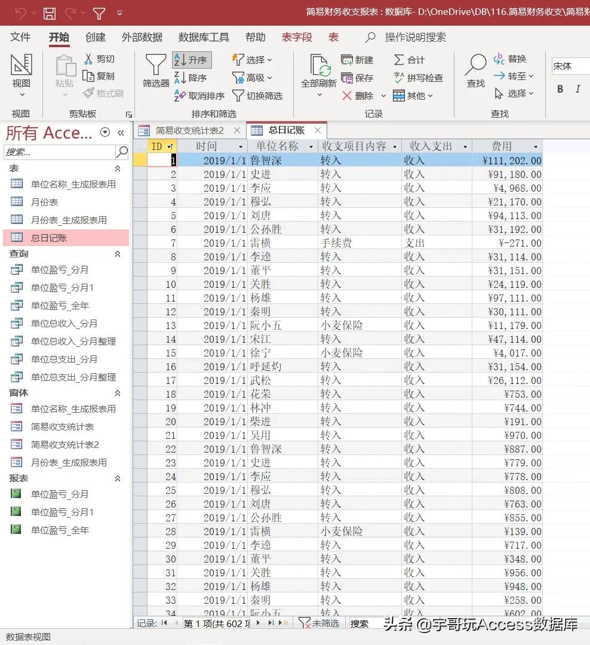590x645 pixels.
Task: Open the navigation pane category menu circle arrow
Action: (105, 132)
